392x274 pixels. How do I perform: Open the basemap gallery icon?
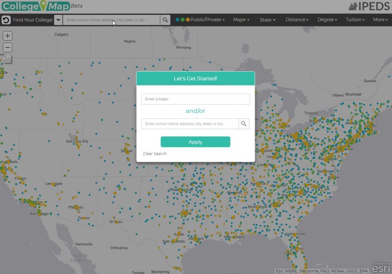tap(8, 59)
